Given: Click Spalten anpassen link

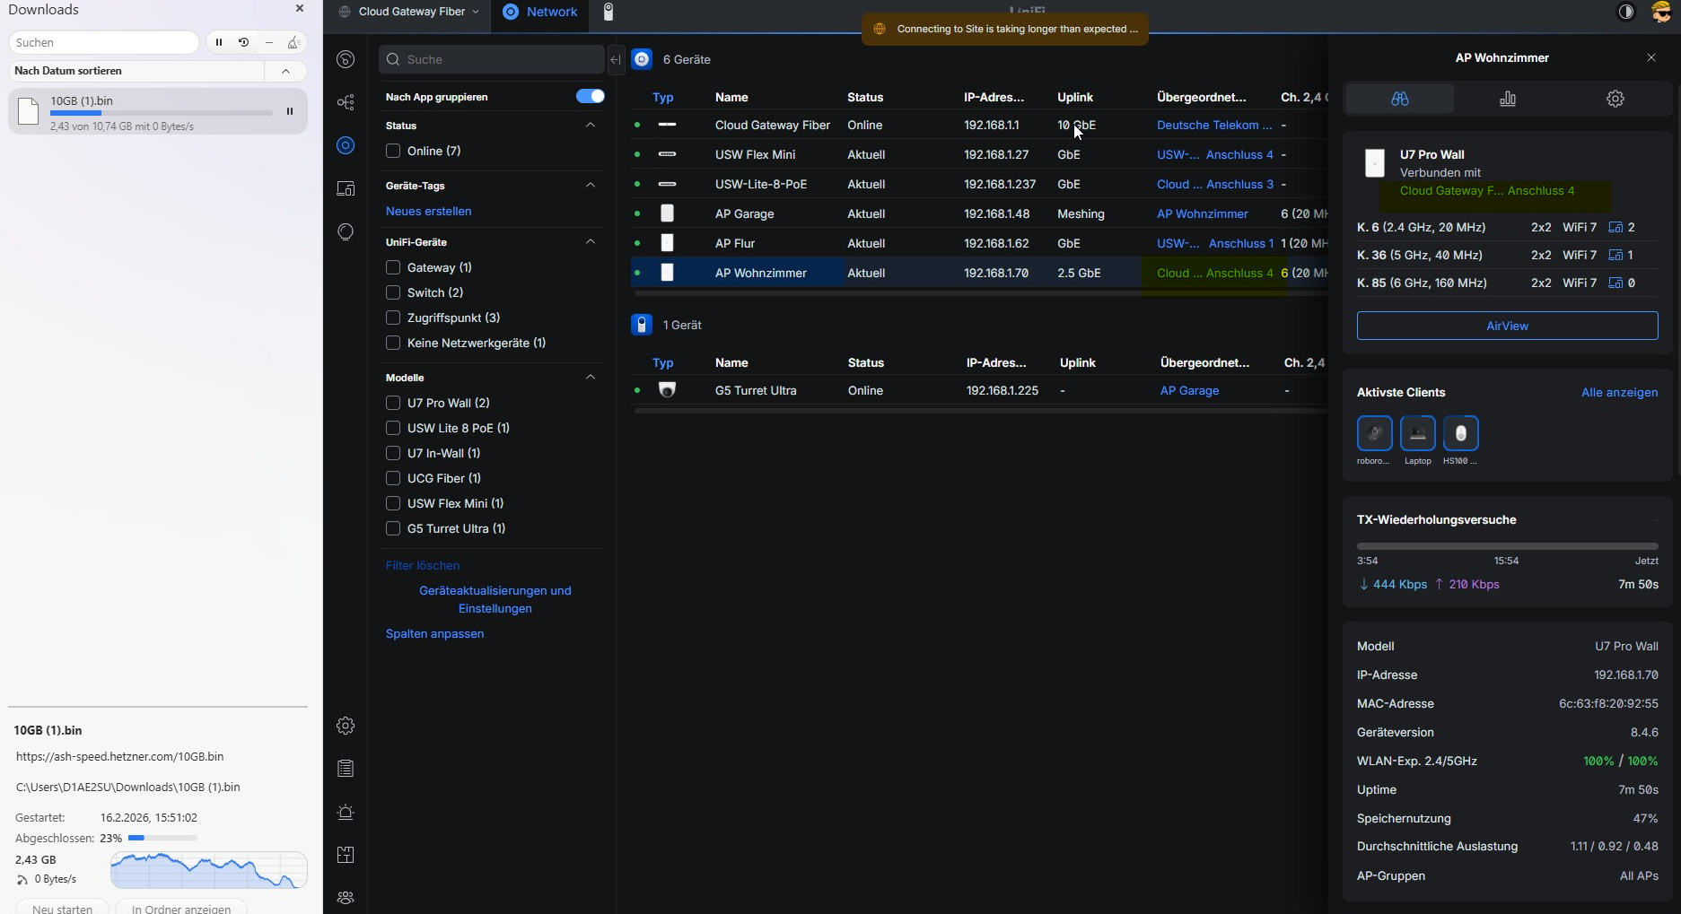Looking at the screenshot, I should (434, 633).
